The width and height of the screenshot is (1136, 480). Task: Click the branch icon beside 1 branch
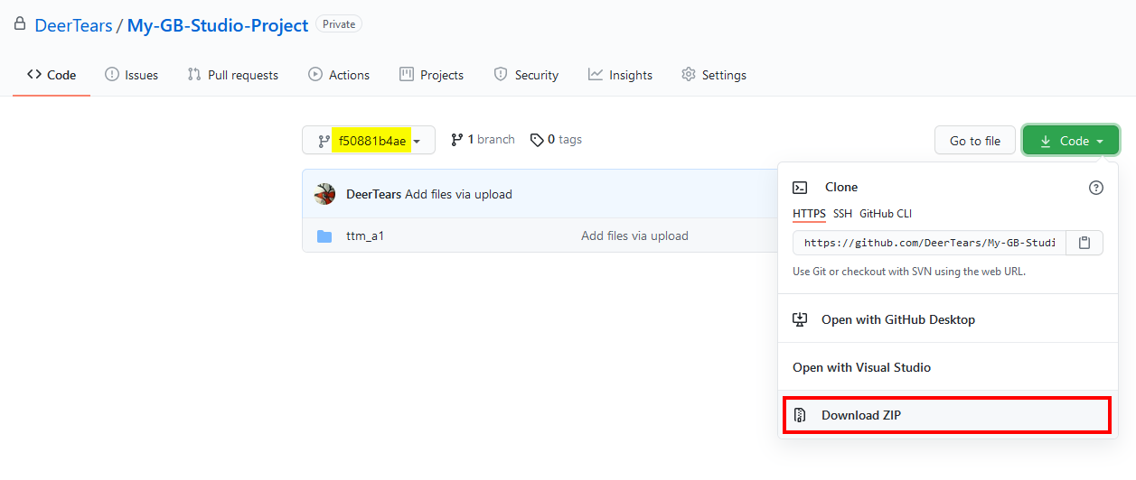tap(457, 140)
